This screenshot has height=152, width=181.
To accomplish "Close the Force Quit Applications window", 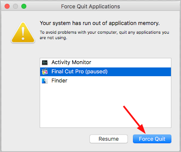I will click(7, 6).
